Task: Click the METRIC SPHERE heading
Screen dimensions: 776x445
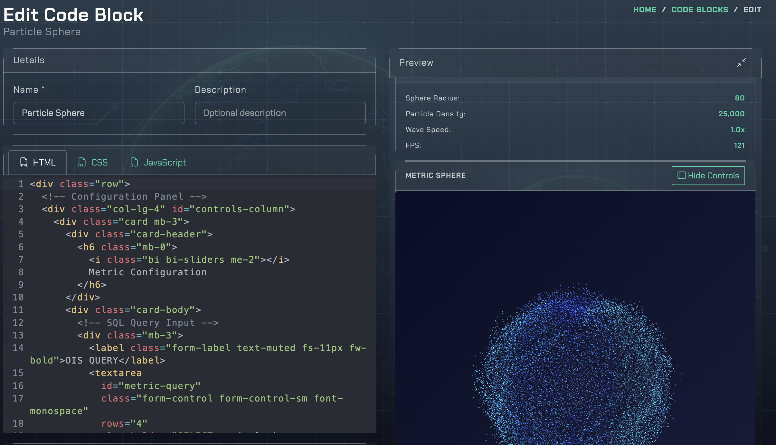Action: (x=435, y=175)
